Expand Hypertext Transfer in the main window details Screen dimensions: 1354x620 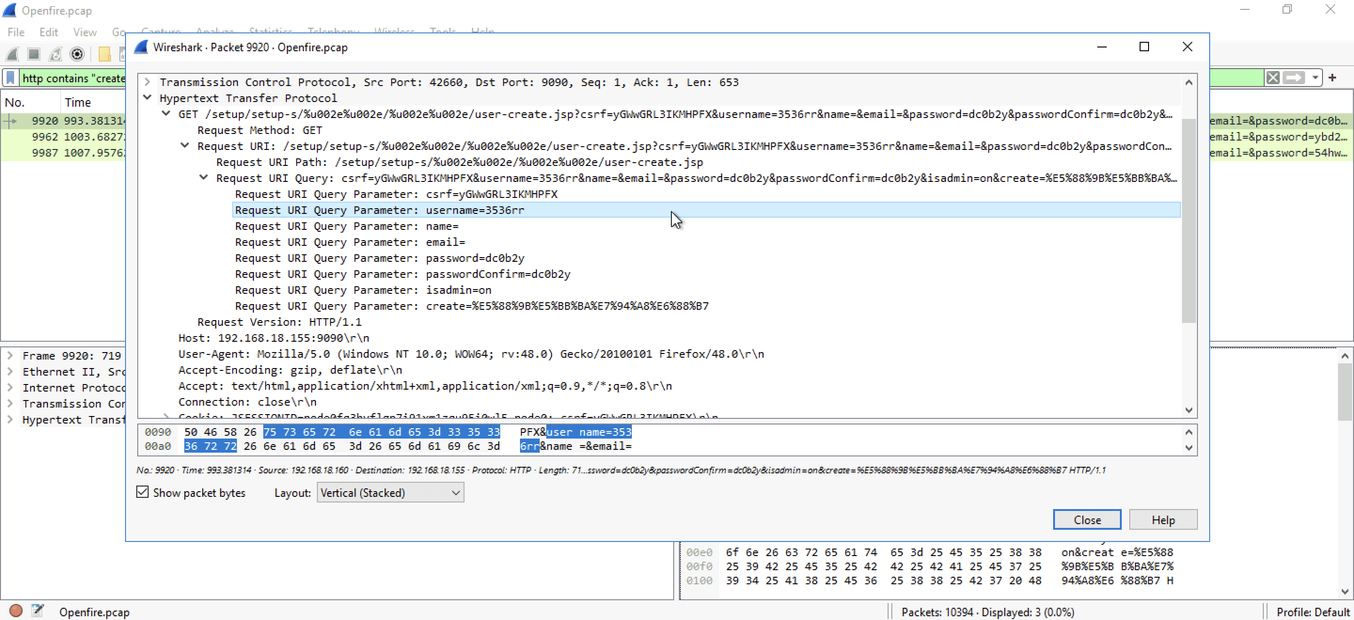point(10,419)
